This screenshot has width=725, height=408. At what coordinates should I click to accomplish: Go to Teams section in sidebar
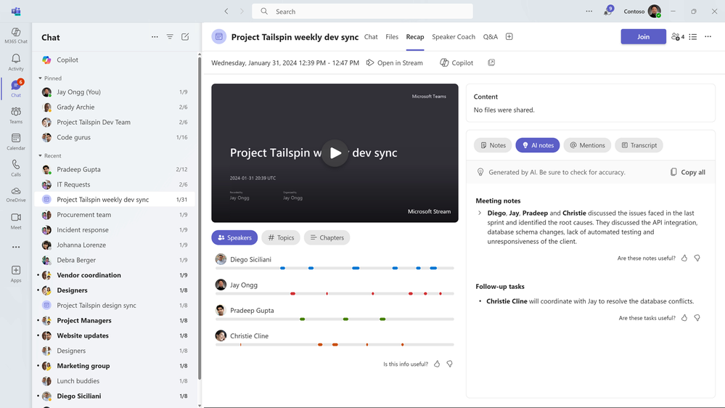tap(16, 115)
